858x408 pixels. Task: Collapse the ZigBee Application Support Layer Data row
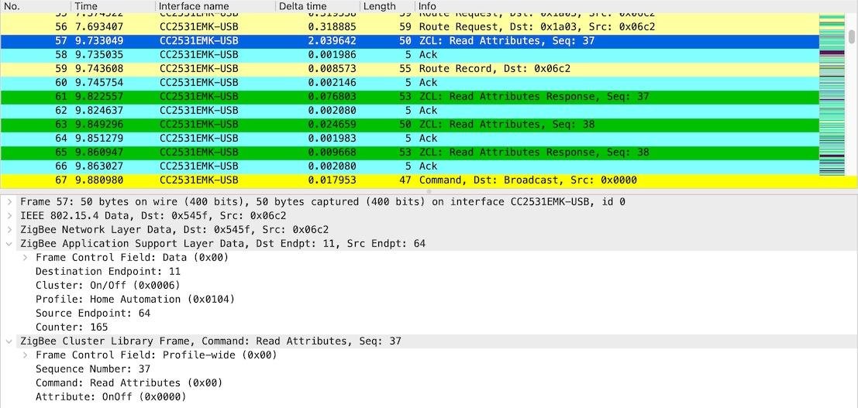pyautogui.click(x=9, y=243)
